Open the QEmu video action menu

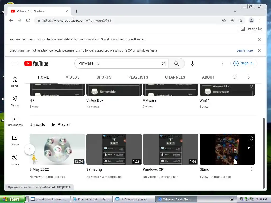coord(252,169)
